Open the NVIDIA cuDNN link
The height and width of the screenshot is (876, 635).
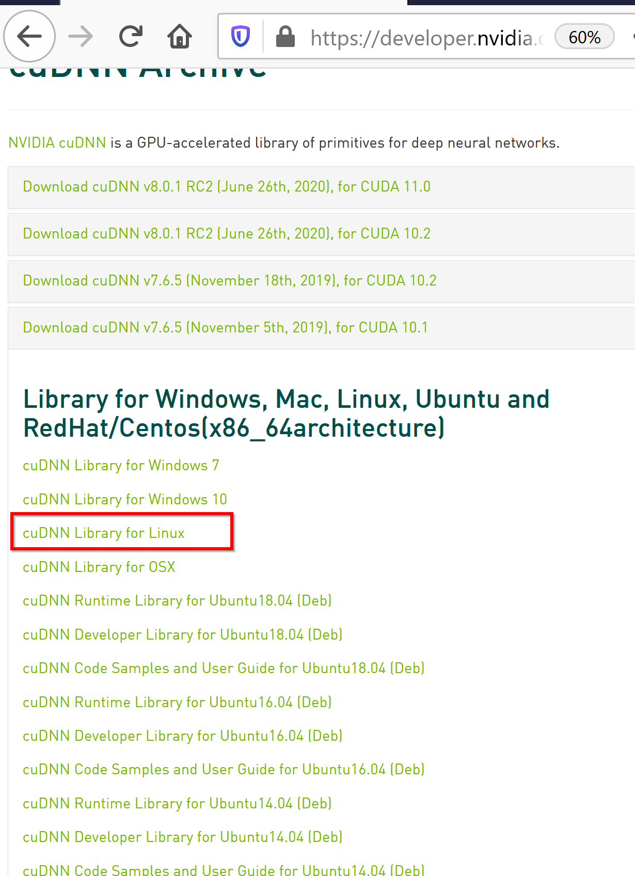tap(57, 142)
